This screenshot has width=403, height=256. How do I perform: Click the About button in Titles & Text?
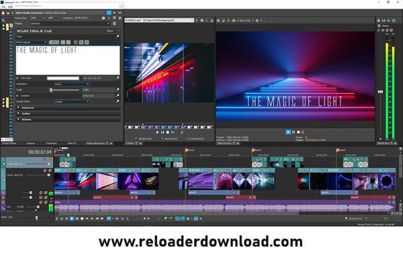[x=110, y=31]
